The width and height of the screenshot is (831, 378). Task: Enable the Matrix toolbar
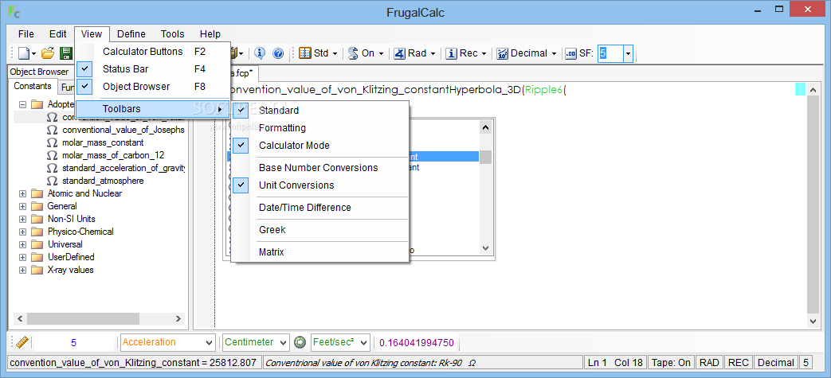(272, 252)
